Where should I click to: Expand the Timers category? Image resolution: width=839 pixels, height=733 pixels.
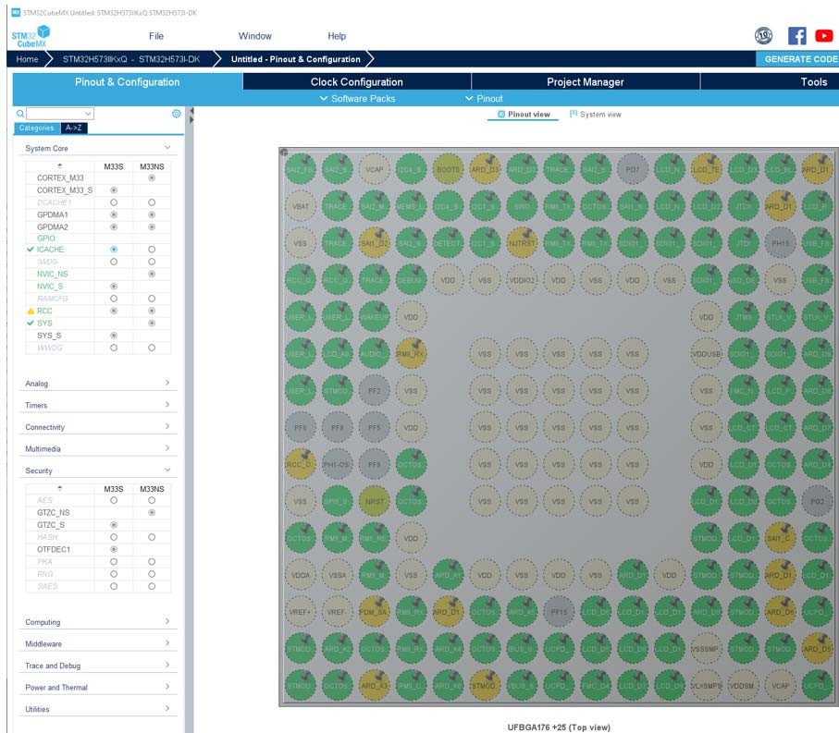click(98, 405)
